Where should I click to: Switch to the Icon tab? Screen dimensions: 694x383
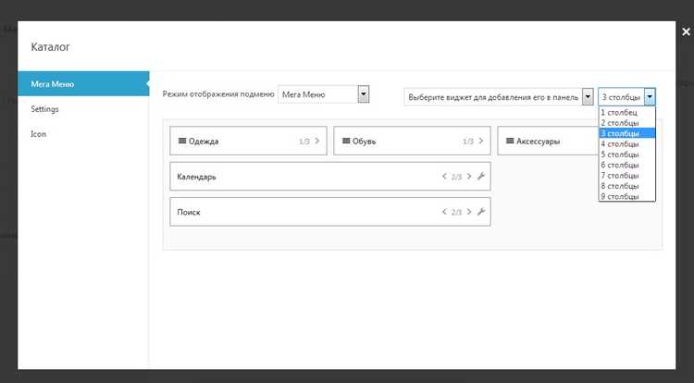[38, 133]
